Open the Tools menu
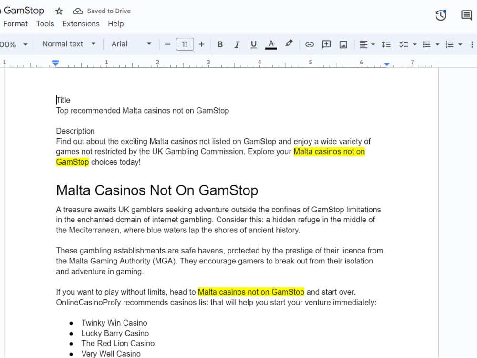Screen dimensions: 477x358 click(45, 24)
